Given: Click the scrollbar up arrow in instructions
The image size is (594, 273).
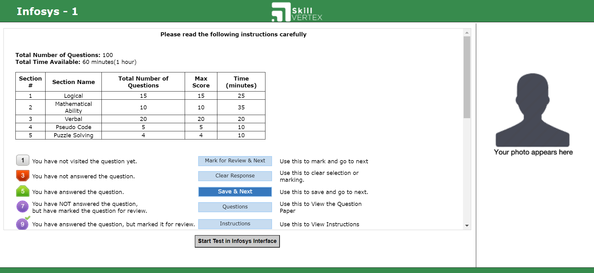Looking at the screenshot, I should click(x=467, y=32).
